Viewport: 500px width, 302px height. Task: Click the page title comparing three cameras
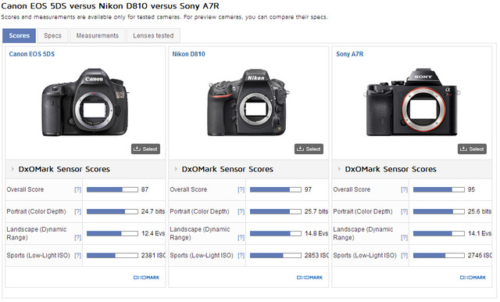tap(110, 5)
